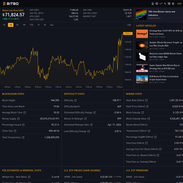Open external link icon beside Total Fees (24hrs)
This screenshot has width=183, height=183.
click(x=146, y=143)
